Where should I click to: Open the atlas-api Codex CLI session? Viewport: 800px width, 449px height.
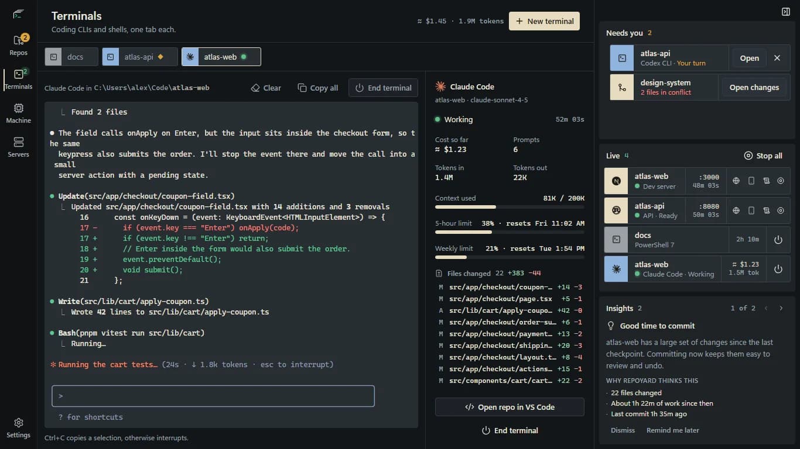pos(749,58)
